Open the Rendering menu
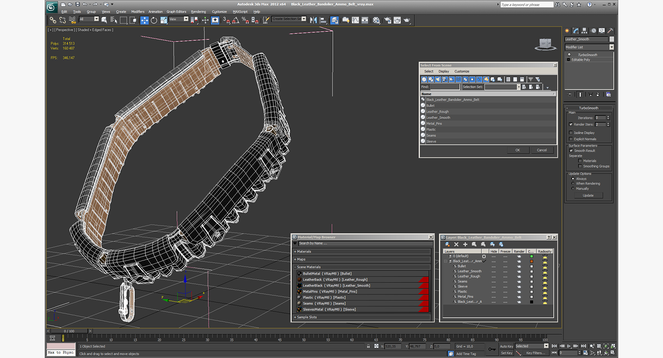The image size is (663, 358). tap(198, 12)
